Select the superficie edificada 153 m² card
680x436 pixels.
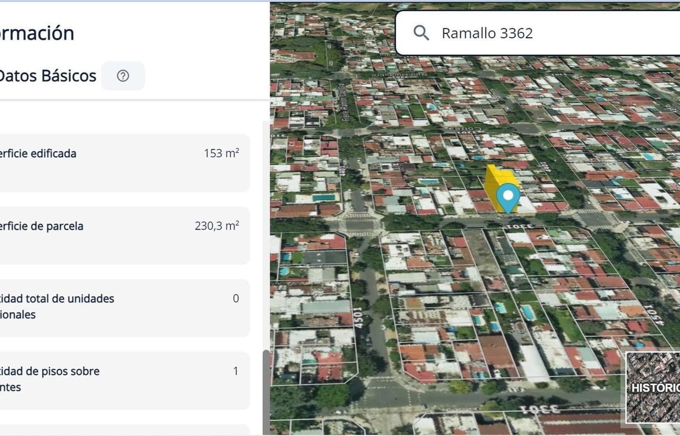pyautogui.click(x=124, y=163)
